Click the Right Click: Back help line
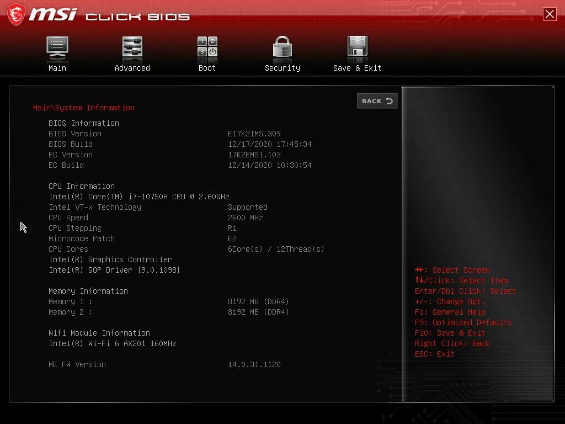 [x=452, y=343]
